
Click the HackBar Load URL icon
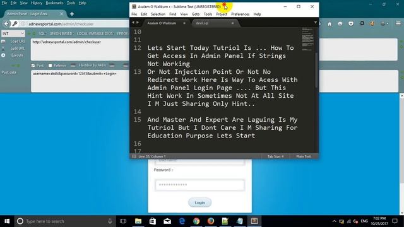tap(3, 41)
